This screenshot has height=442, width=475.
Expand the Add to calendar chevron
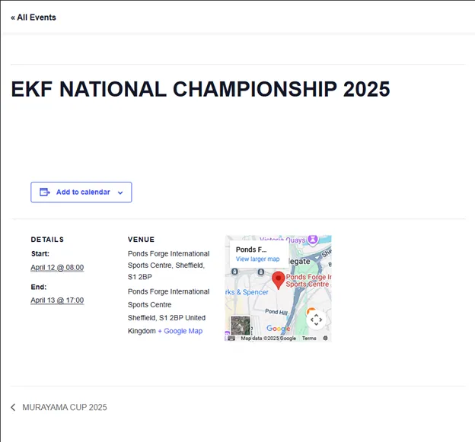click(x=120, y=193)
